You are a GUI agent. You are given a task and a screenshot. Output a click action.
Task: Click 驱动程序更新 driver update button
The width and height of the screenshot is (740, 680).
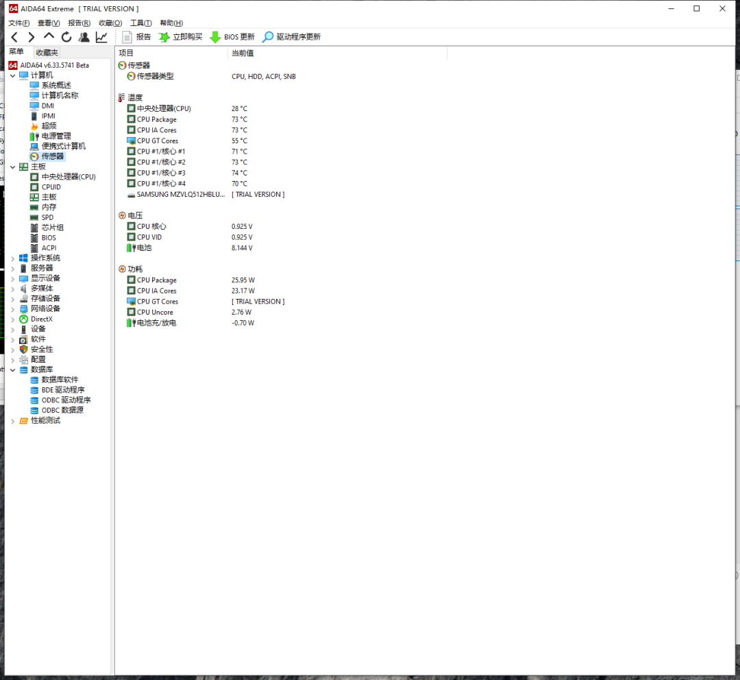pyautogui.click(x=292, y=37)
